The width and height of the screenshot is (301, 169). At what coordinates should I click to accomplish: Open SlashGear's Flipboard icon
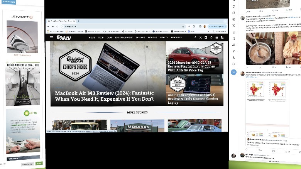(x=206, y=37)
